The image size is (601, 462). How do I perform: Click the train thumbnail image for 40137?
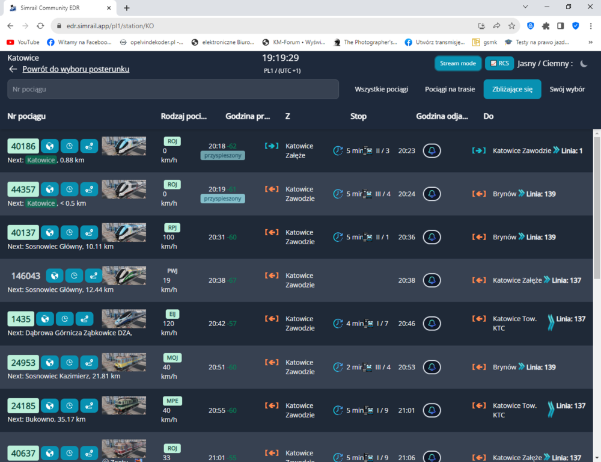tap(124, 232)
